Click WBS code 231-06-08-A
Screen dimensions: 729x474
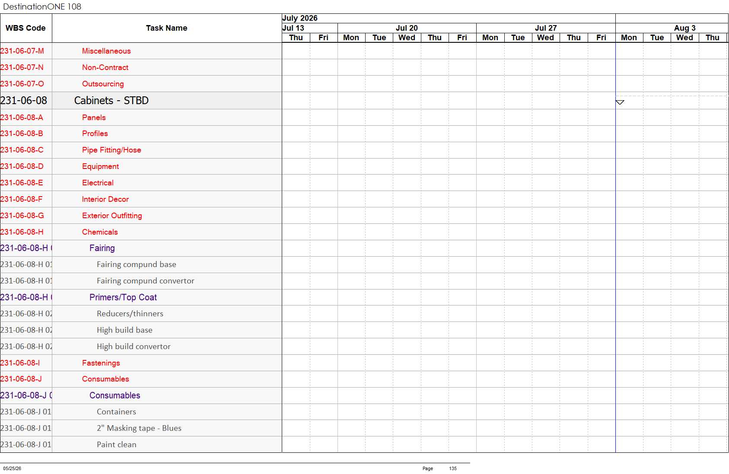click(22, 118)
